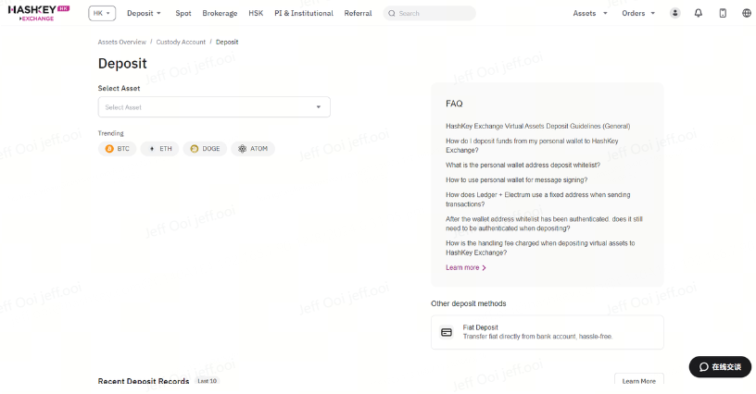Open the HK region selector dropdown
The height and width of the screenshot is (394, 756).
[x=102, y=13]
